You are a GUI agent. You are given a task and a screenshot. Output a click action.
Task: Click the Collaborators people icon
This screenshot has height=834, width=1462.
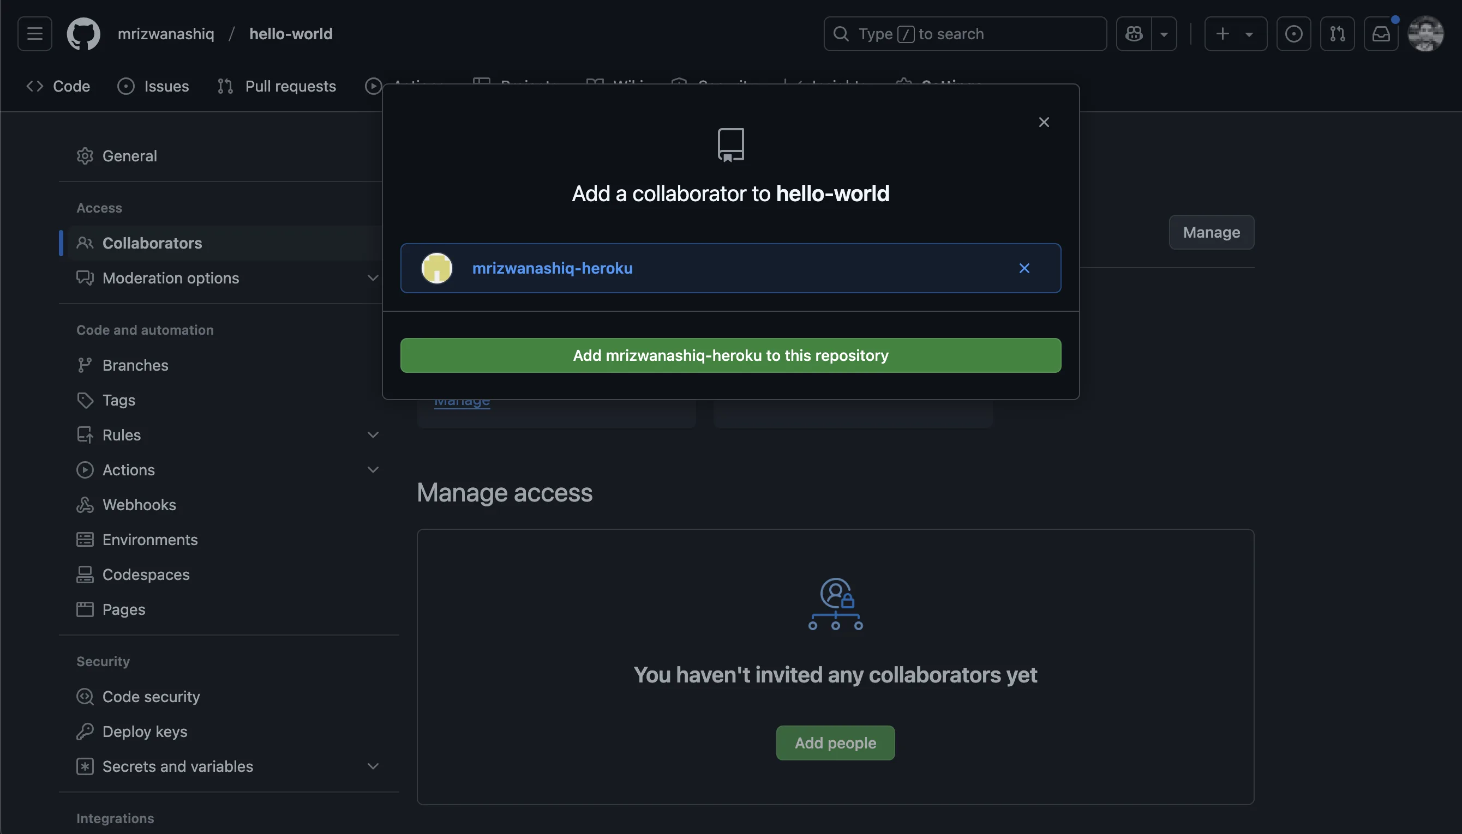pos(85,243)
